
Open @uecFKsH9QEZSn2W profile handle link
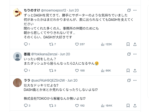48,81
